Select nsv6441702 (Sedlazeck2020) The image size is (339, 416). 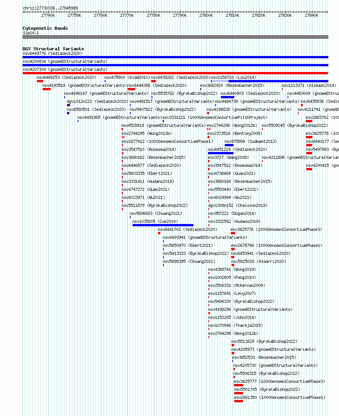click(x=187, y=229)
